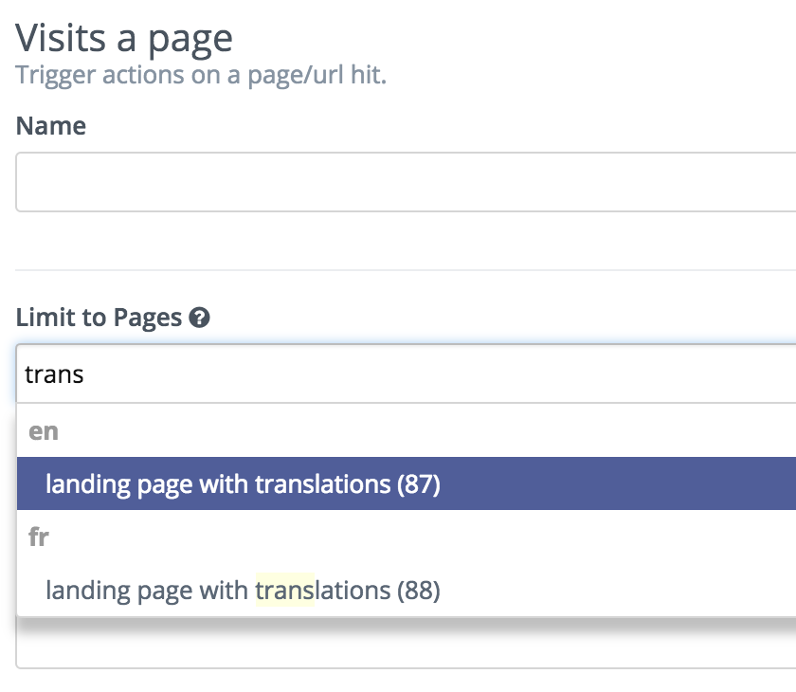Click the help icon beside Limit to Pages
The image size is (796, 692).
[x=200, y=318]
